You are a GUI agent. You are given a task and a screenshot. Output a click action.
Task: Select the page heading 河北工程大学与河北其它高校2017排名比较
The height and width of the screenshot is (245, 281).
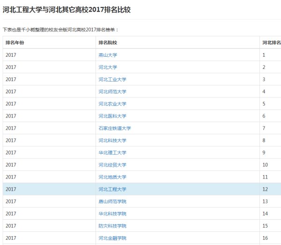click(x=67, y=9)
